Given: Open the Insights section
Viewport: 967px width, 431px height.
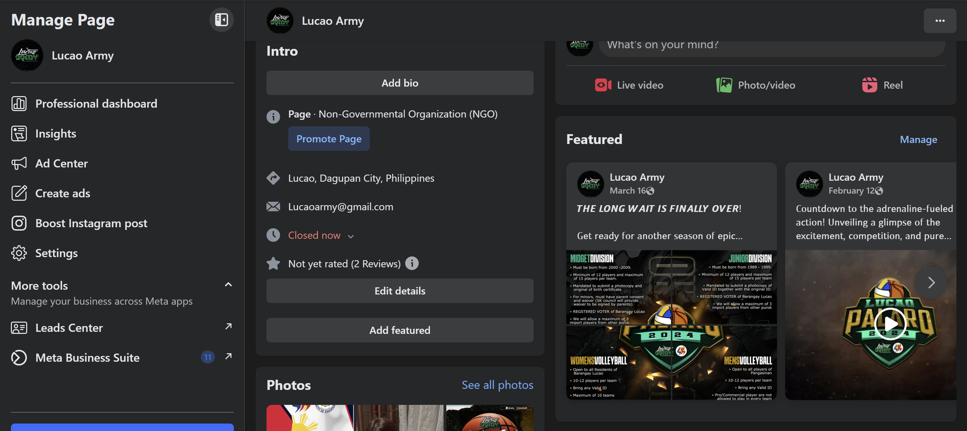Looking at the screenshot, I should click(x=55, y=133).
